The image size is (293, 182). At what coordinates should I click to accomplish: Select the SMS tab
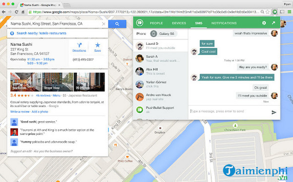click(x=199, y=23)
